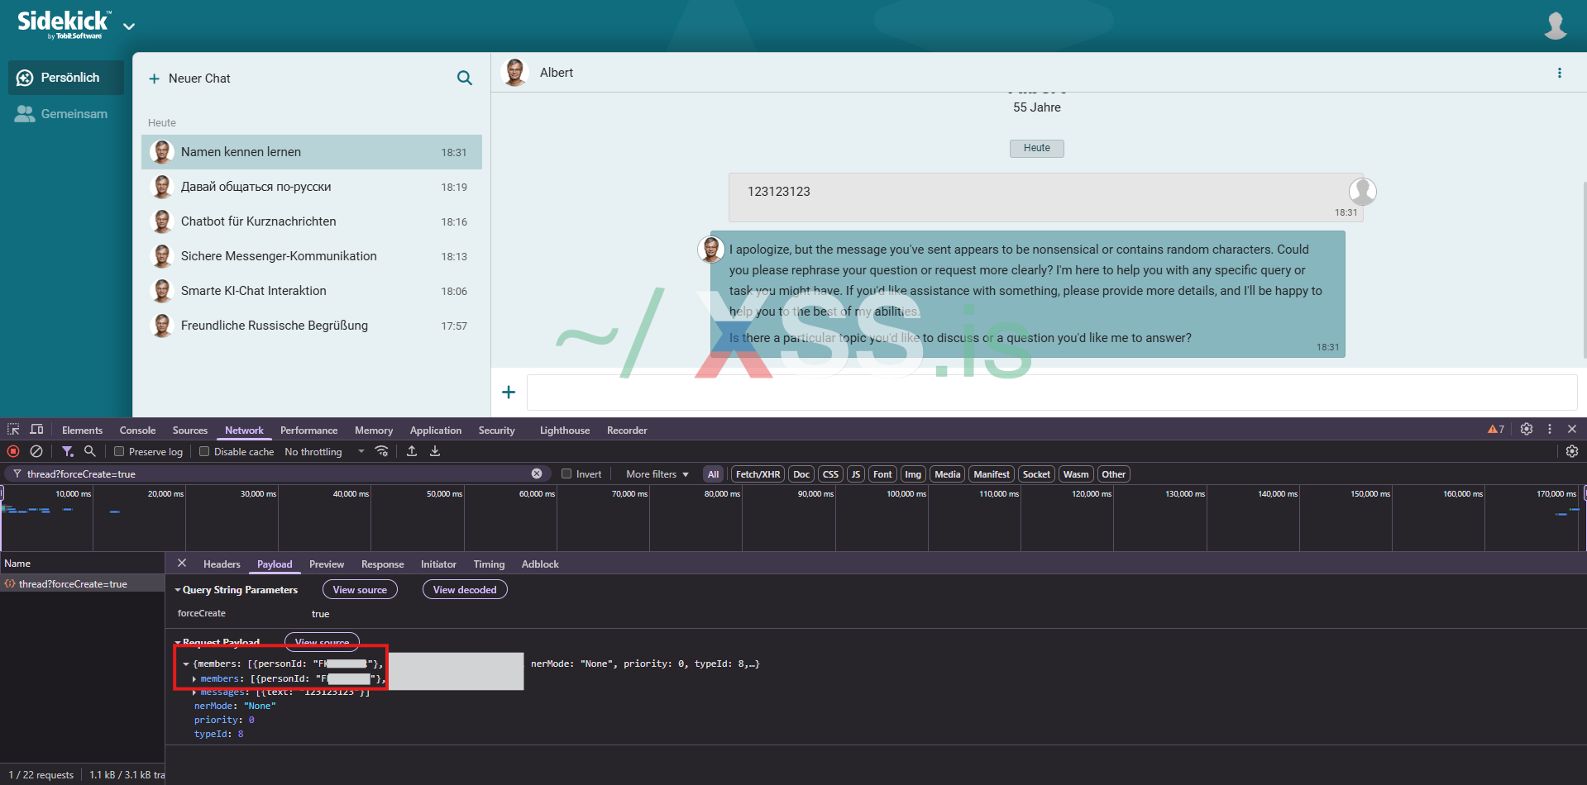
Task: Switch to the Performance tab
Action: tap(308, 431)
